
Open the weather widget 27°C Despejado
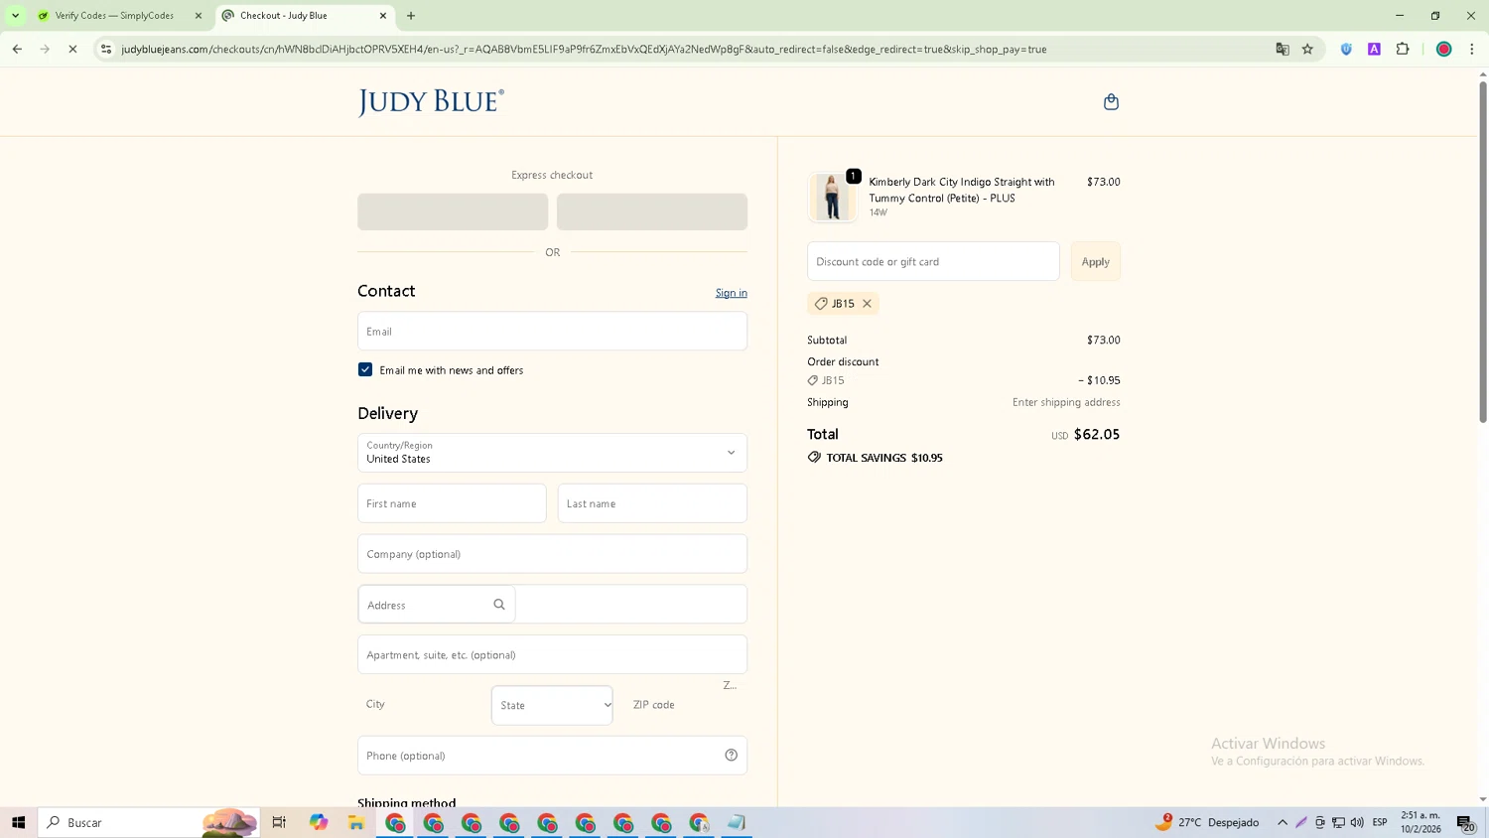1207,822
